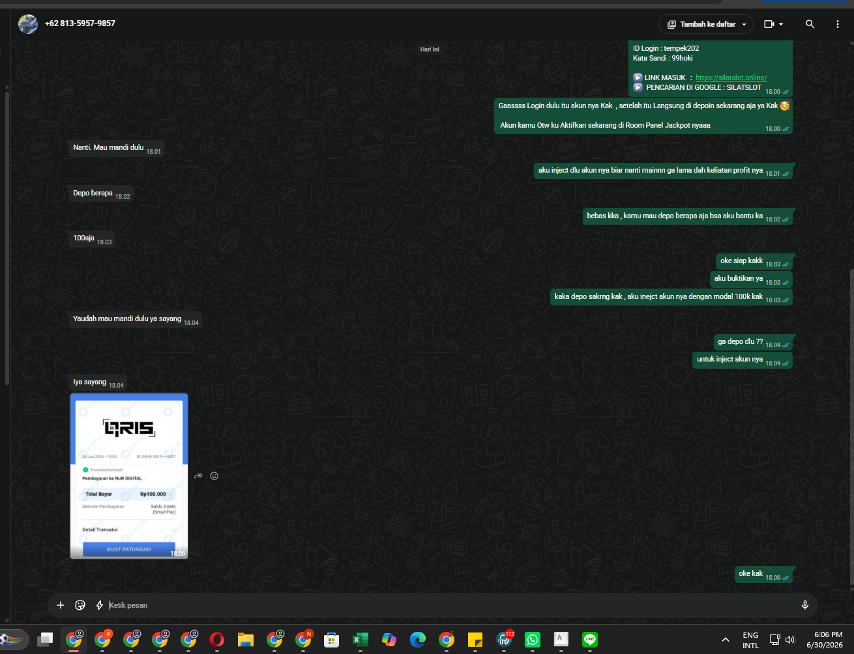Open LINE app from taskbar
The height and width of the screenshot is (654, 854).
click(x=590, y=640)
